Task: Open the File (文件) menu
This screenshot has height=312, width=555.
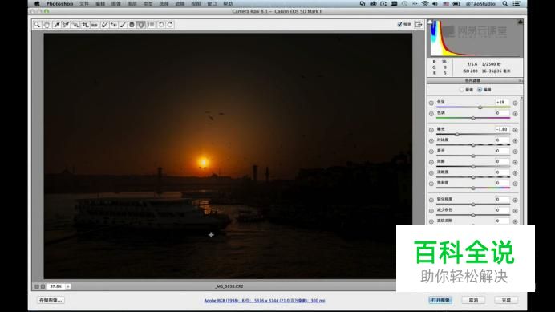Action: pyautogui.click(x=84, y=3)
